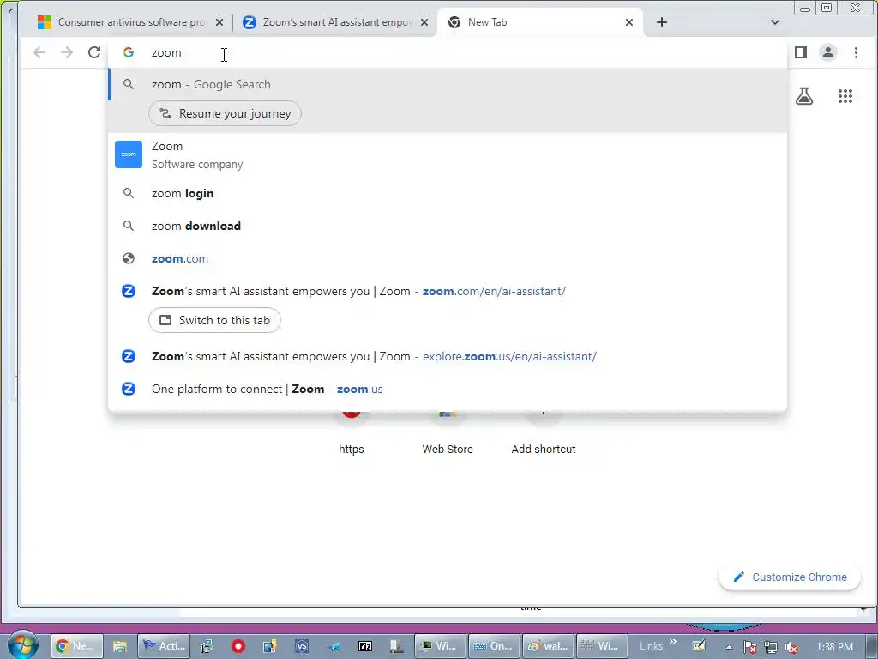This screenshot has width=878, height=659.
Task: Reload the page with the refresh icon
Action: [94, 52]
